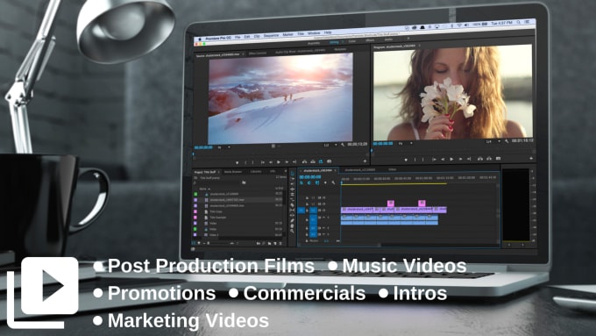Open the File menu
Screen dimensions: 596x336
(238, 38)
